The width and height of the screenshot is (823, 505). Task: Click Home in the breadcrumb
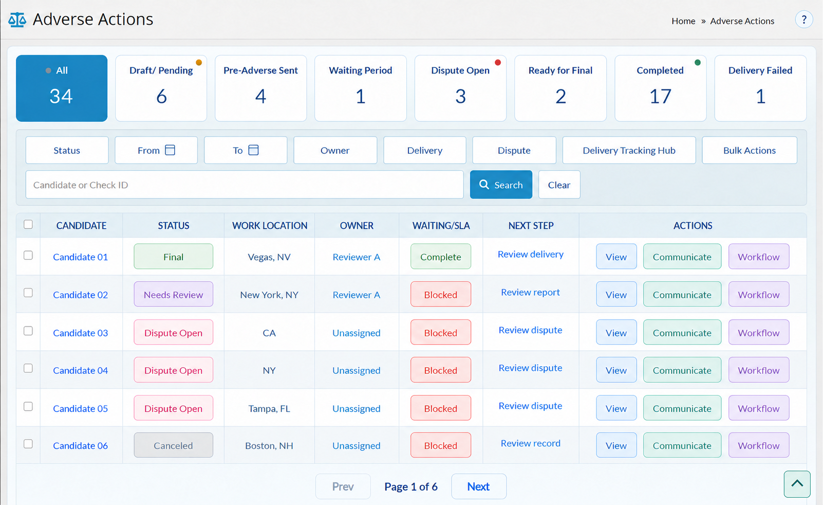pos(683,21)
